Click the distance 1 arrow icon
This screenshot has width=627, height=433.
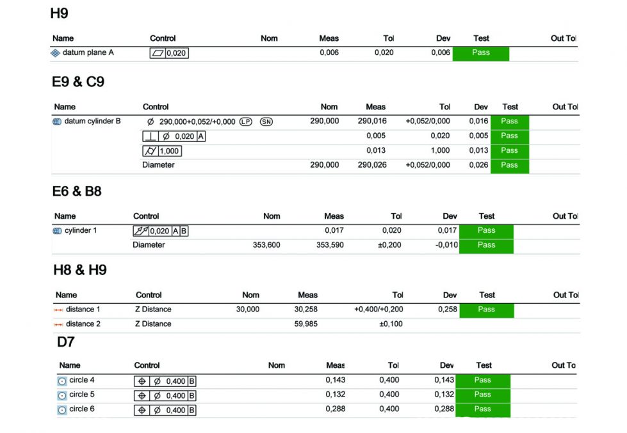click(x=58, y=310)
